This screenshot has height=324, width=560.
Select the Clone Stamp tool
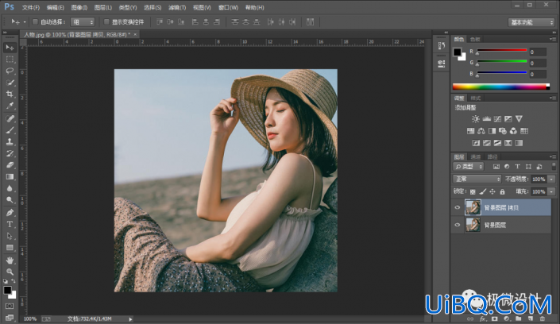[x=10, y=141]
